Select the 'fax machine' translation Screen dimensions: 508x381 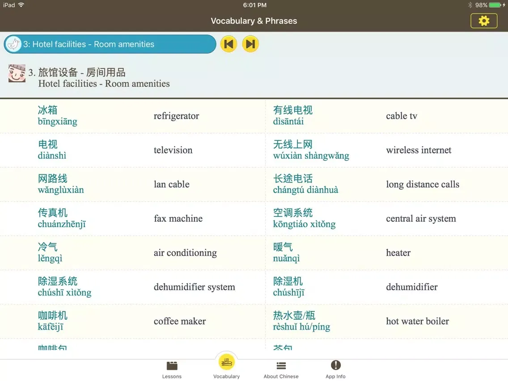point(178,219)
